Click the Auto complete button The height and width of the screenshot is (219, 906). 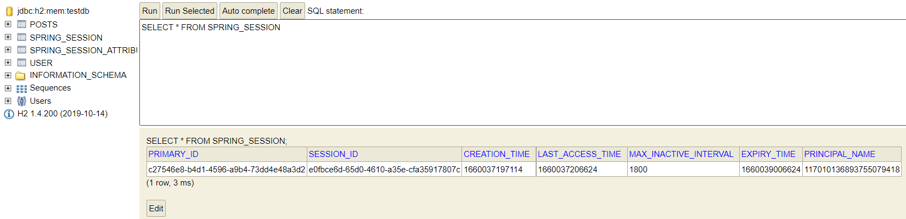click(x=249, y=10)
